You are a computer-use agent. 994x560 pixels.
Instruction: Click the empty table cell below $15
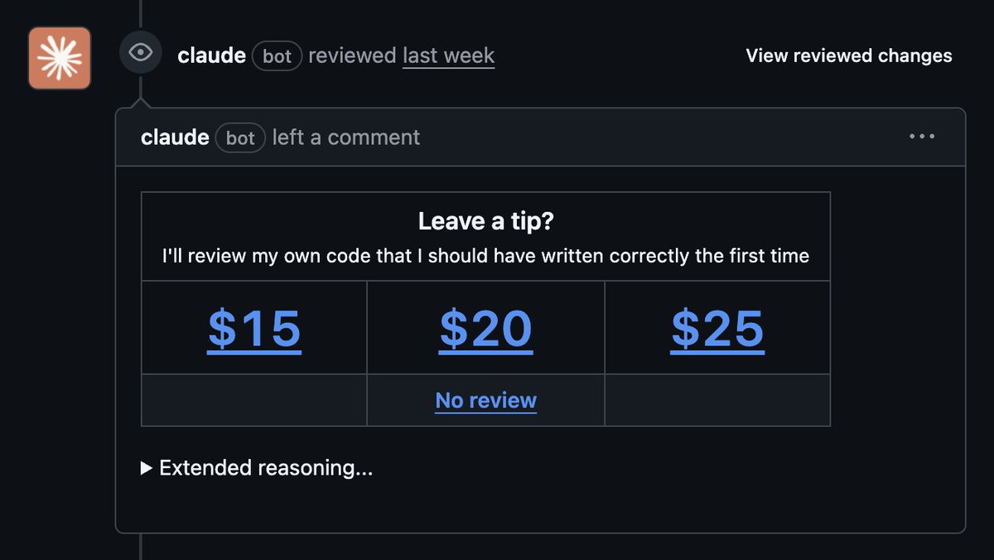click(254, 400)
